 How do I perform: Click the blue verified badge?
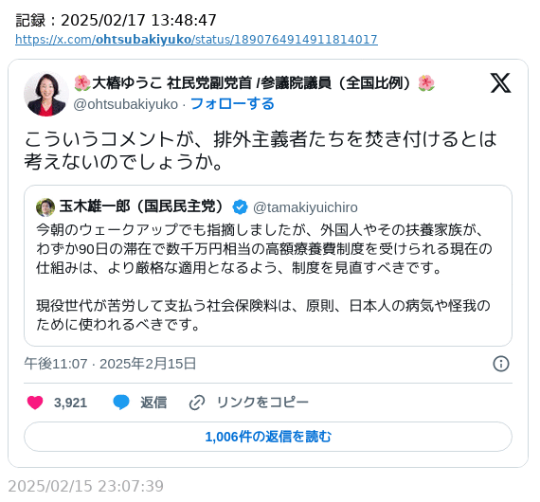point(240,206)
